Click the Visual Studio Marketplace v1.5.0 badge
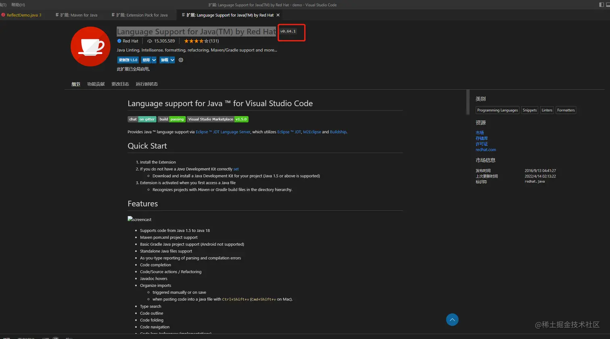Viewport: 610px width, 339px height. coord(217,119)
